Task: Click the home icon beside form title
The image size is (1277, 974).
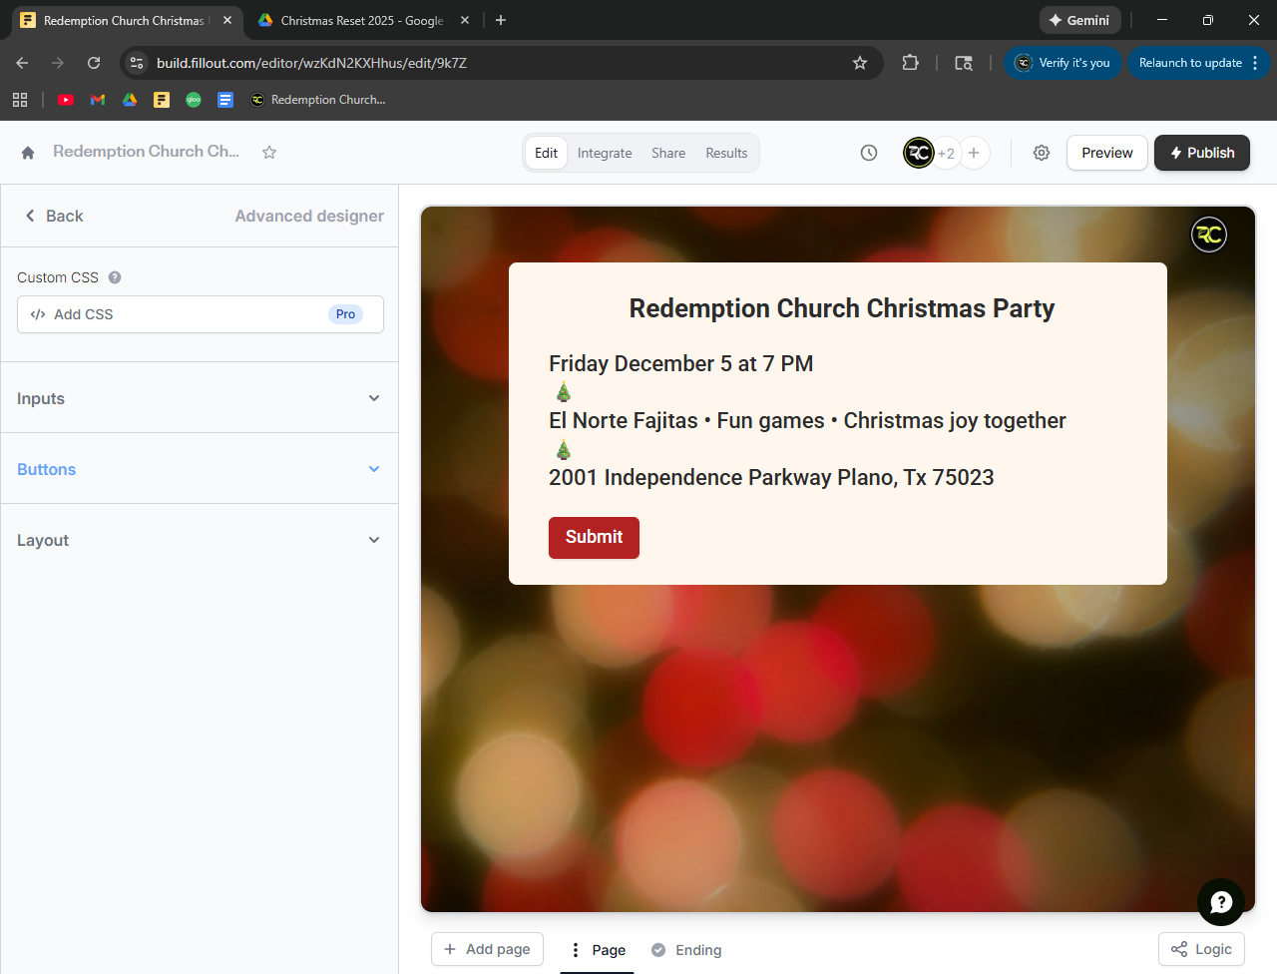Action: tap(28, 153)
